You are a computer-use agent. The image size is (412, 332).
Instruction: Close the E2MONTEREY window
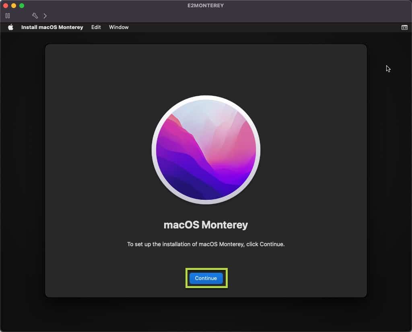click(x=6, y=6)
